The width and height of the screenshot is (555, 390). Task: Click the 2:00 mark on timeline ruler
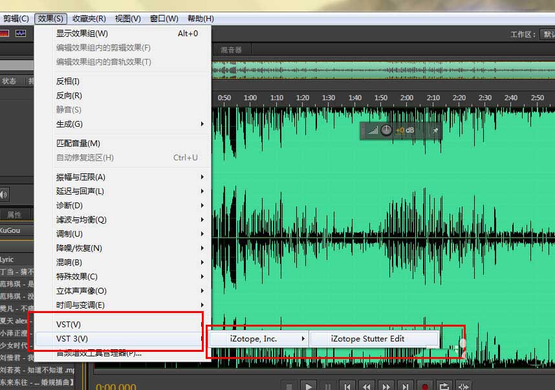point(407,98)
